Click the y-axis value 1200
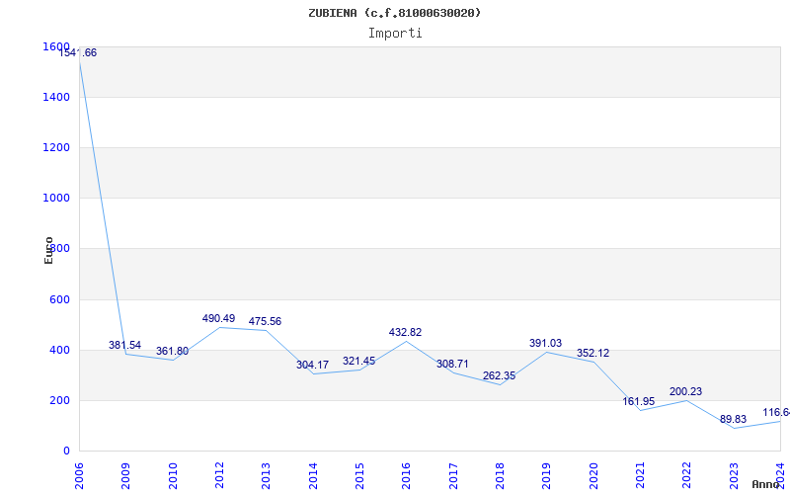The height and width of the screenshot is (494, 790). [x=56, y=147]
